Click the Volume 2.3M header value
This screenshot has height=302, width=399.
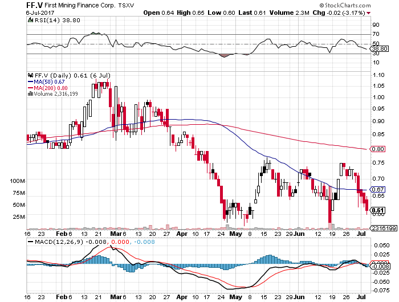289,13
